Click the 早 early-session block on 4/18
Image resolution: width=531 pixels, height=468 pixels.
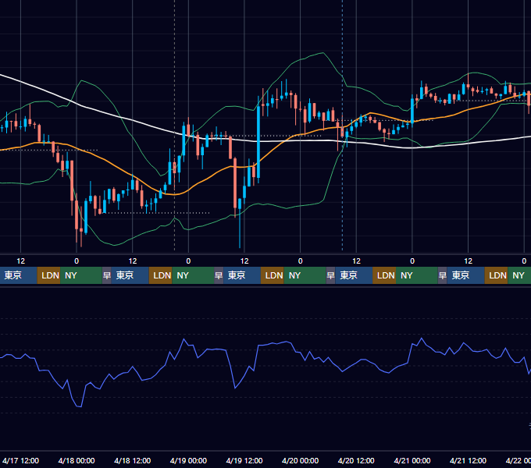[x=107, y=275]
